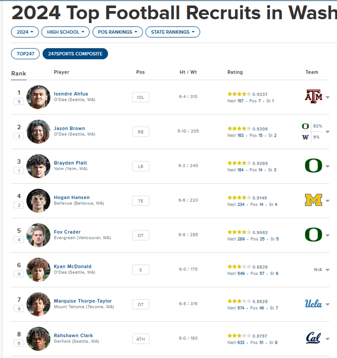Click the Texas A&M team logo
The height and width of the screenshot is (358, 337).
(314, 96)
